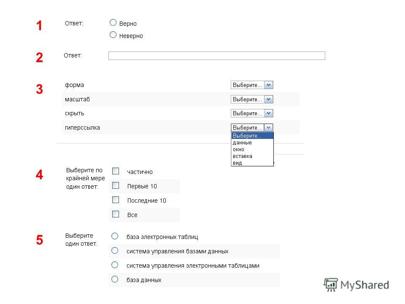
Task: Select the 'Неверно' radio button
Action: [x=113, y=35]
